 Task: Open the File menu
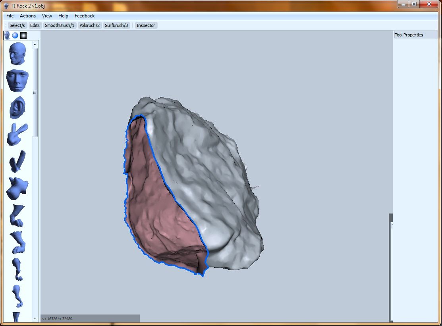click(10, 15)
